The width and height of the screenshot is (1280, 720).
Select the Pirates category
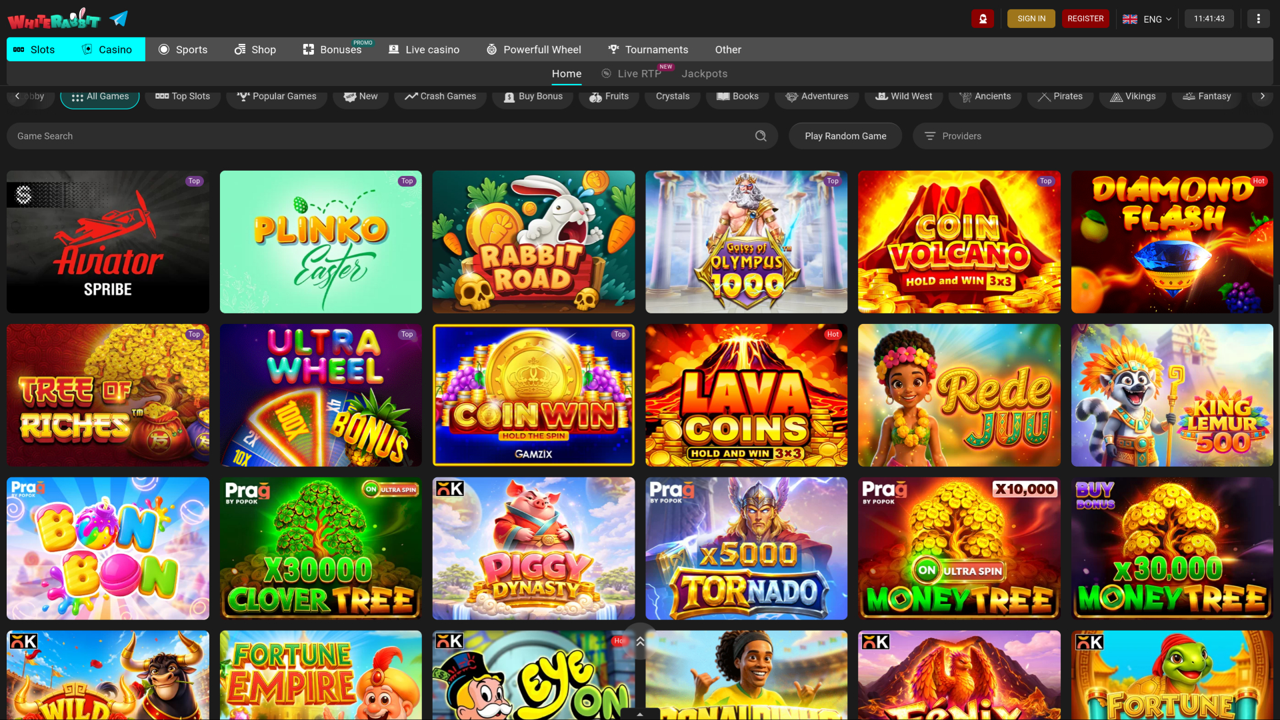pyautogui.click(x=1060, y=97)
